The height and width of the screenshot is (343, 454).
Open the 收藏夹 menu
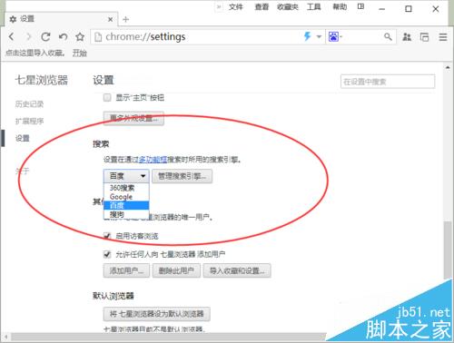point(288,6)
